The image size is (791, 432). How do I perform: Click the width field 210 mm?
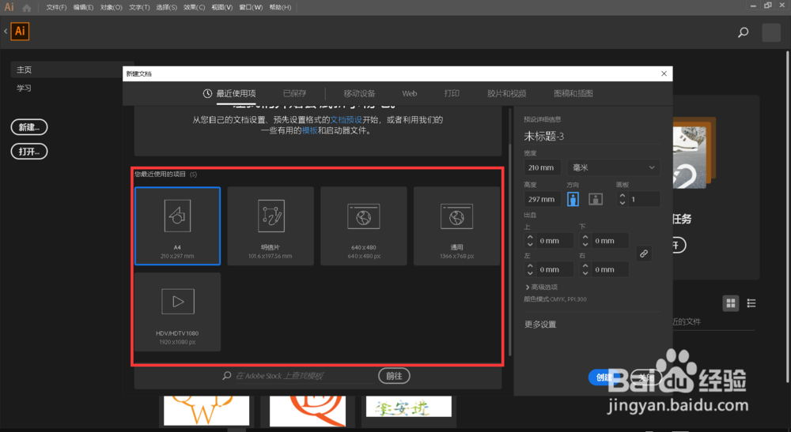pos(542,167)
